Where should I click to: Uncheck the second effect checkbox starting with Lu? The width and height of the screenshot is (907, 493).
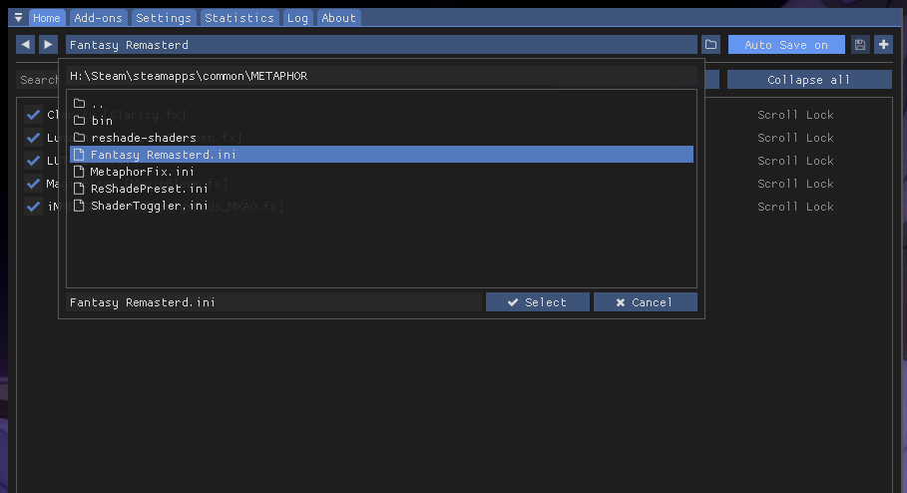point(33,138)
